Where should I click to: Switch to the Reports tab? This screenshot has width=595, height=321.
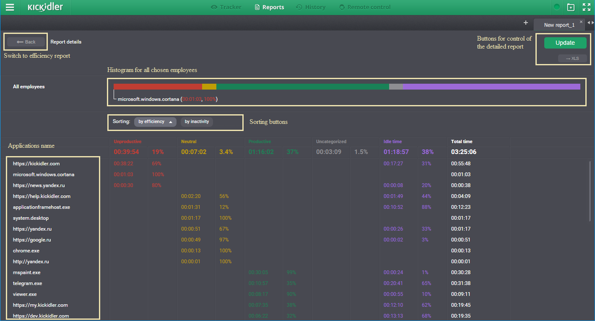(x=269, y=7)
